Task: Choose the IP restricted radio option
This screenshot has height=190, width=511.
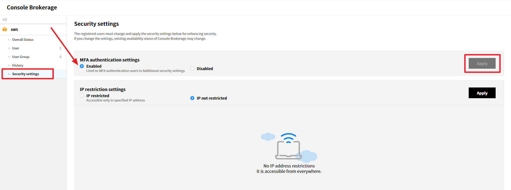Action: [x=82, y=96]
